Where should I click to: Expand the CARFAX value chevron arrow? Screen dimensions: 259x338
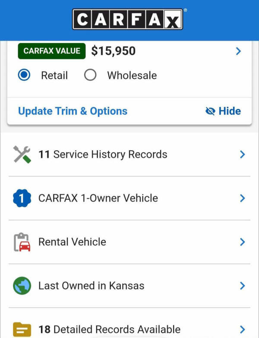click(x=238, y=51)
